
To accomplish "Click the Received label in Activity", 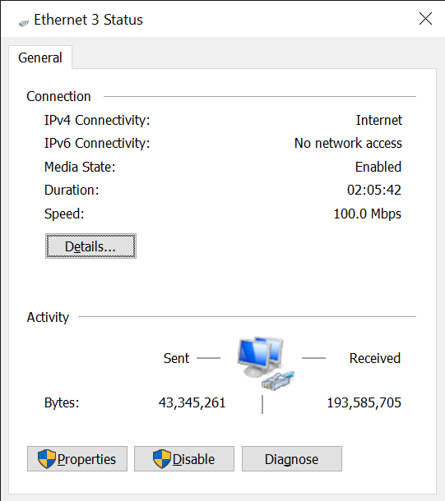I will (x=375, y=358).
